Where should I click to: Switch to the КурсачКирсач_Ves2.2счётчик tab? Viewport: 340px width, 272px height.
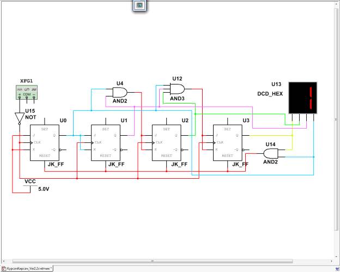tap(26, 269)
